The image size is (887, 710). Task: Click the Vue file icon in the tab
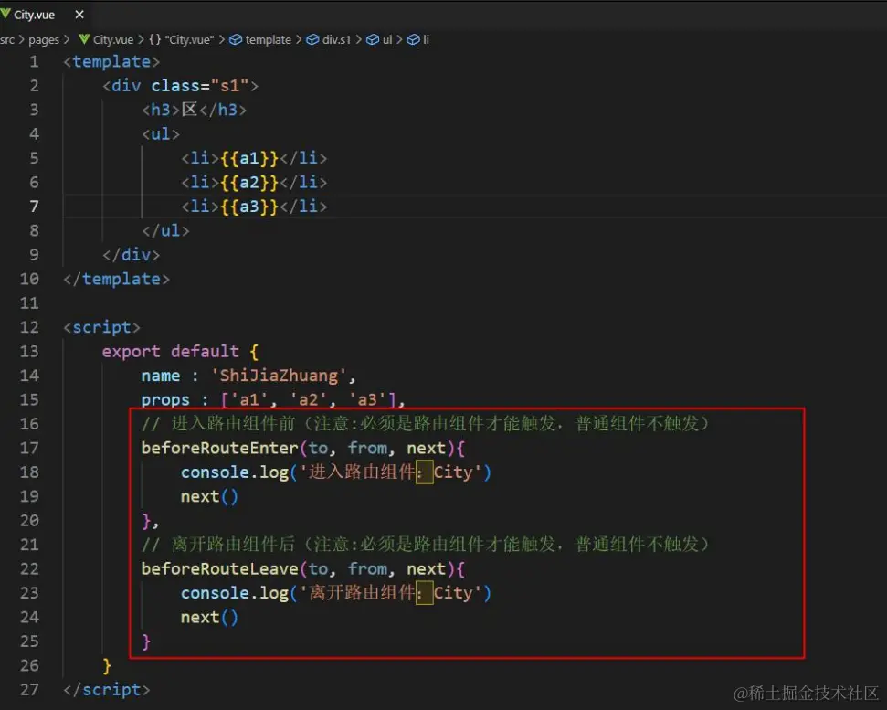(5, 14)
